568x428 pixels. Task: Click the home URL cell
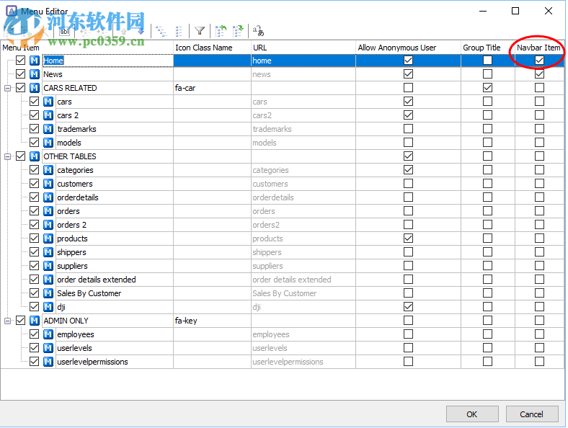coord(303,61)
